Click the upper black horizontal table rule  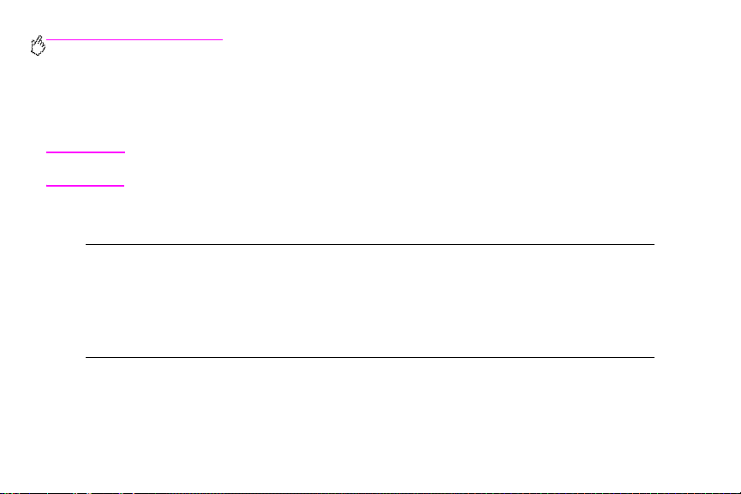point(369,244)
